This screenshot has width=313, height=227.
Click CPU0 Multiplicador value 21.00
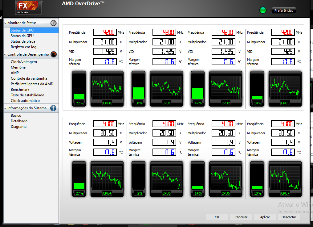tap(105, 42)
